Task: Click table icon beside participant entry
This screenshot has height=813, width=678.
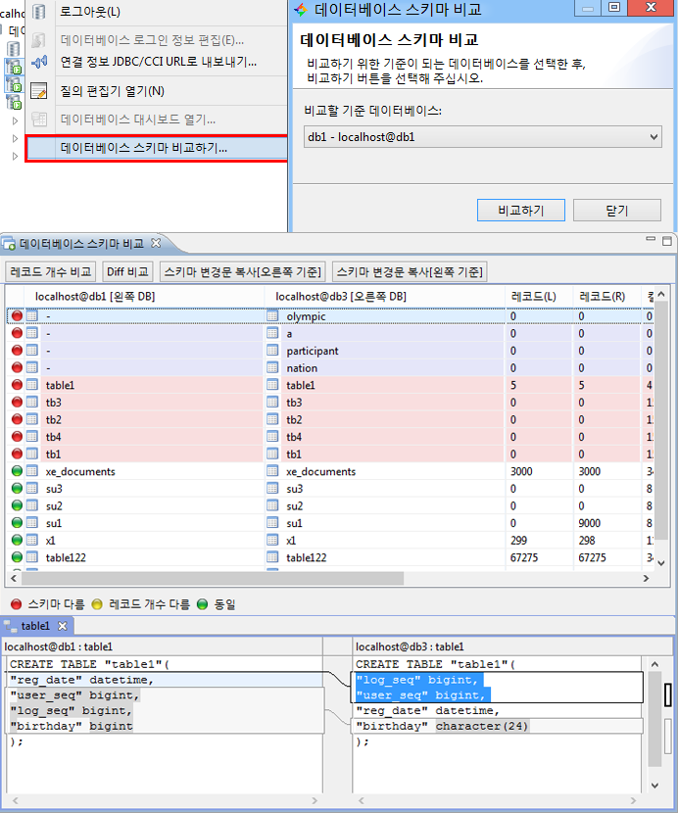Action: 272,351
